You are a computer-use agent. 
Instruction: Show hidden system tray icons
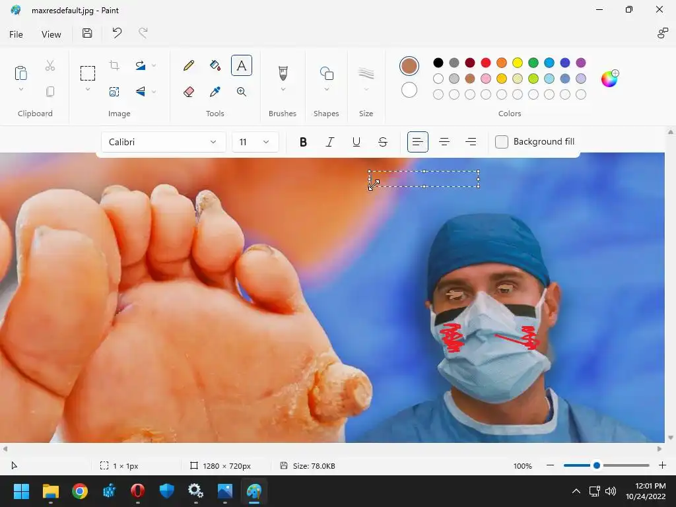[x=576, y=491]
